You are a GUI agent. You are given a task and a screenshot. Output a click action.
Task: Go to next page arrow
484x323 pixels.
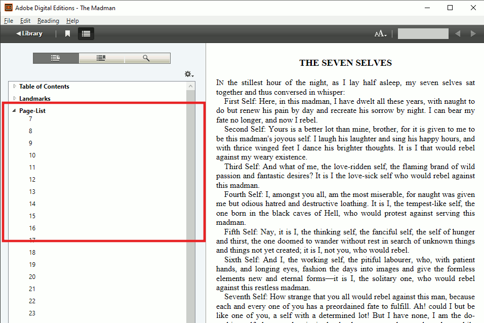(x=473, y=33)
